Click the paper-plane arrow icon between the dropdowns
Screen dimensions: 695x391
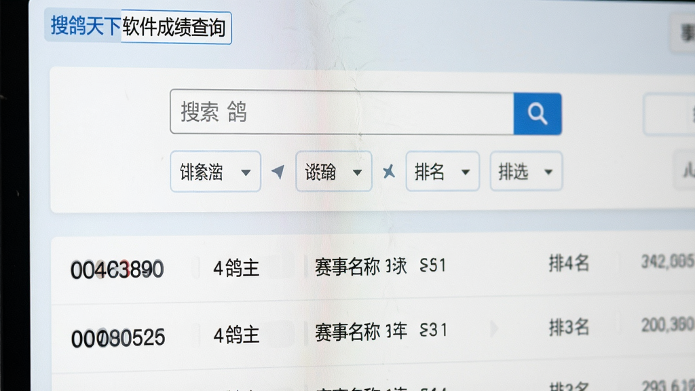pyautogui.click(x=278, y=172)
